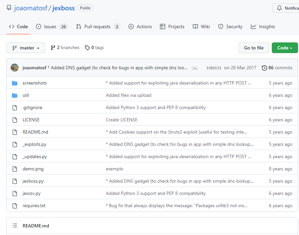Open the jexboss repository title link
Viewport: 299px width, 235px height.
[x=63, y=8]
